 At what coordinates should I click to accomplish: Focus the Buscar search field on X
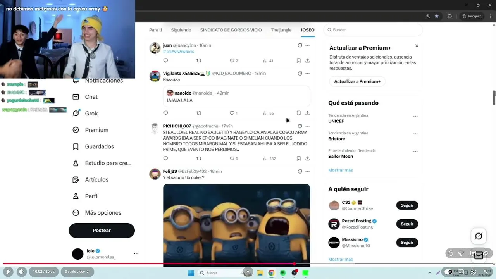tap(373, 30)
